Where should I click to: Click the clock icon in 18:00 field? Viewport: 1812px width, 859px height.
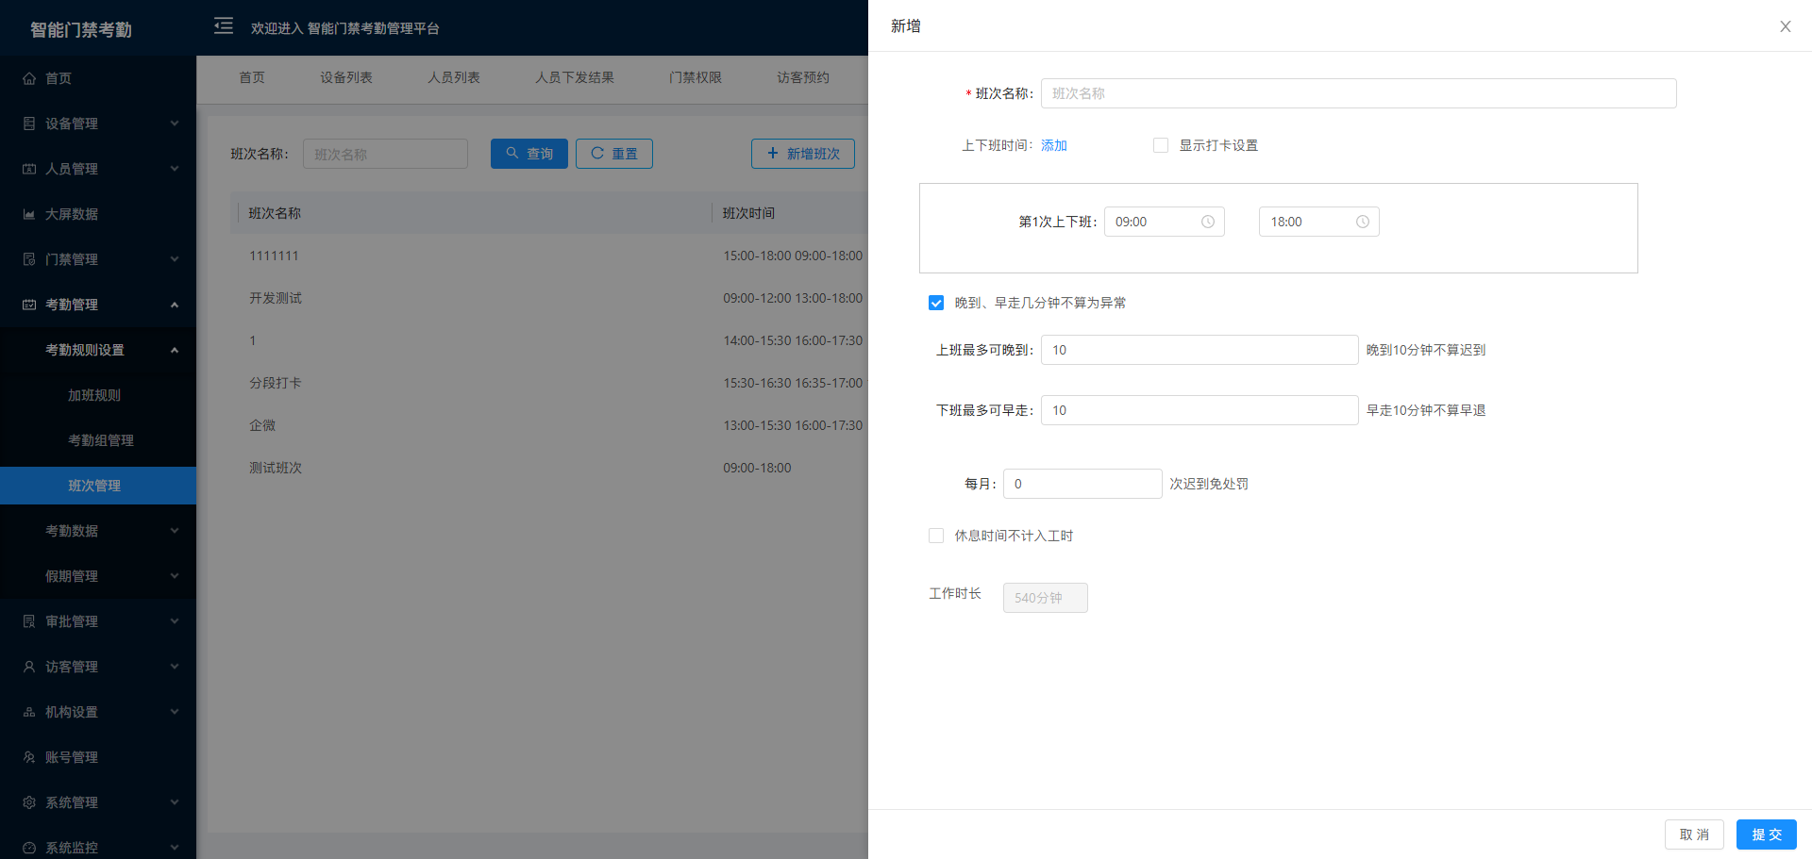[1363, 222]
